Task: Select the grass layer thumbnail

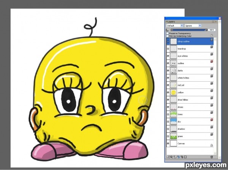Action: (174, 136)
